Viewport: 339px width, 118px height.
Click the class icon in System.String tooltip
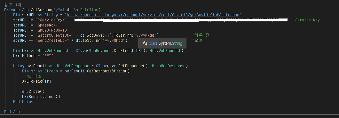pos(145,43)
